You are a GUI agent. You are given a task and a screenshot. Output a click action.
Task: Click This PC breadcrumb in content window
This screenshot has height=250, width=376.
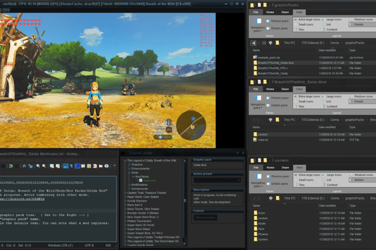point(290,199)
